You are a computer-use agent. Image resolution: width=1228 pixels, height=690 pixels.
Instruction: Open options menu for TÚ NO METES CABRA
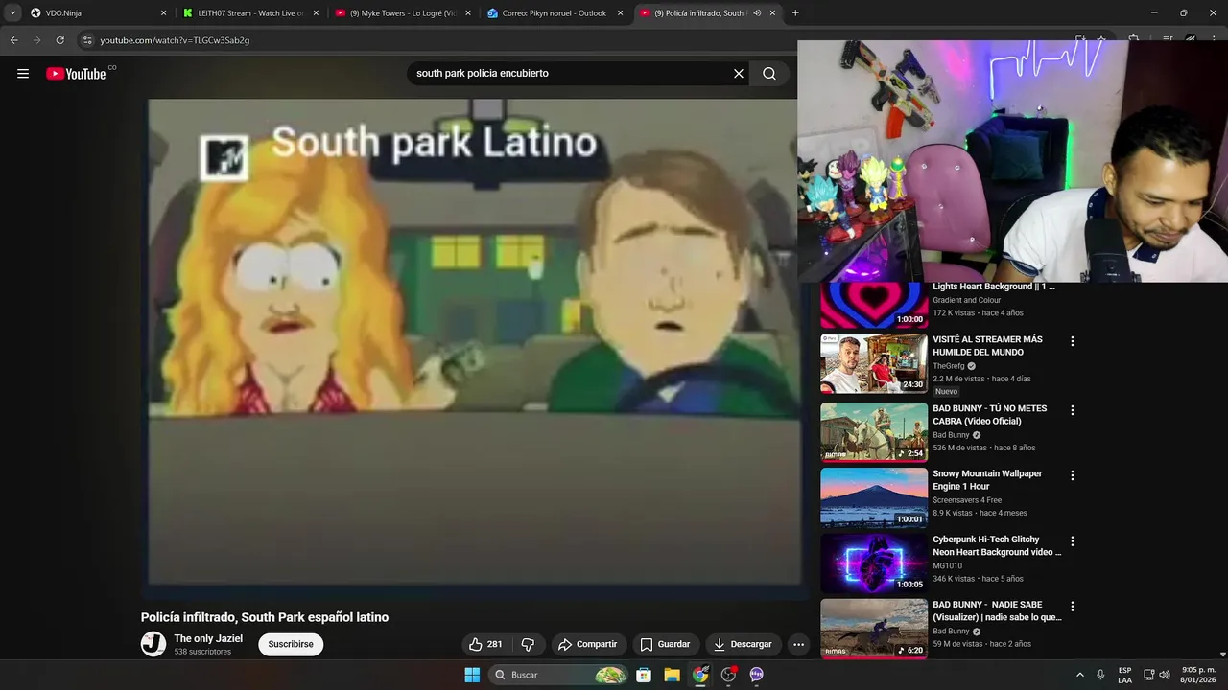click(1073, 410)
